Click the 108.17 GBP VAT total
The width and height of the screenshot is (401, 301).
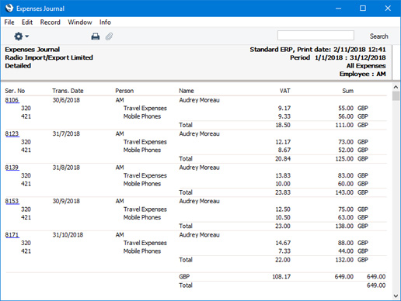[x=281, y=277]
